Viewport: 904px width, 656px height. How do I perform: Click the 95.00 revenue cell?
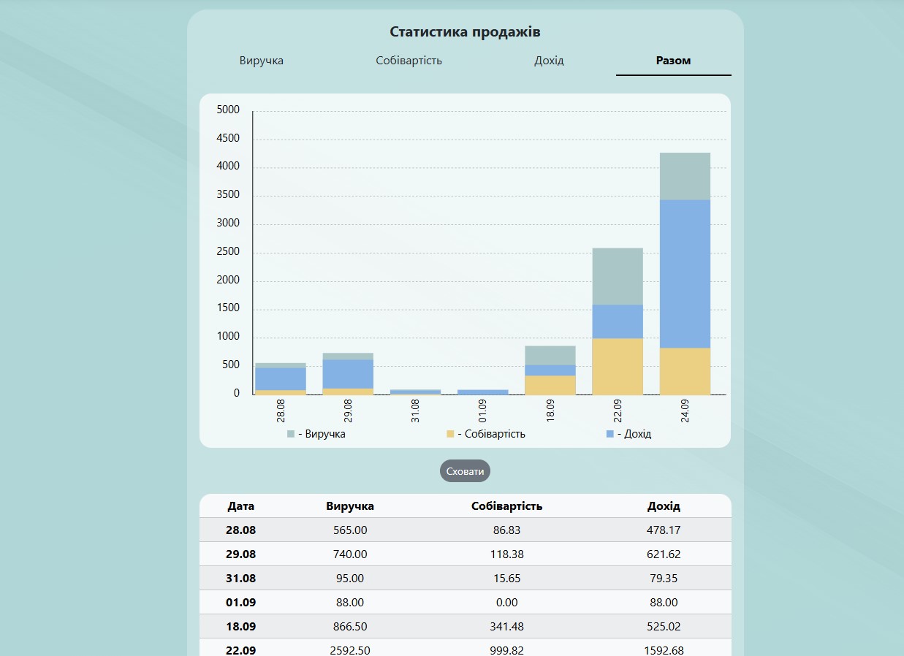pyautogui.click(x=350, y=579)
